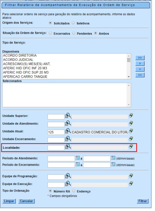Click the Unidade Encerramento code input
The image size is (155, 211).
pyautogui.click(x=56, y=140)
